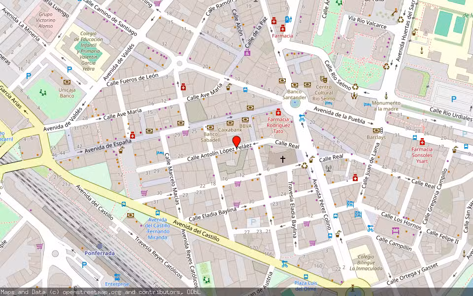Click the purple marketplace icon near Calle Los Hornos
Image resolution: width=473 pixels, height=296 pixels.
pos(396,231)
